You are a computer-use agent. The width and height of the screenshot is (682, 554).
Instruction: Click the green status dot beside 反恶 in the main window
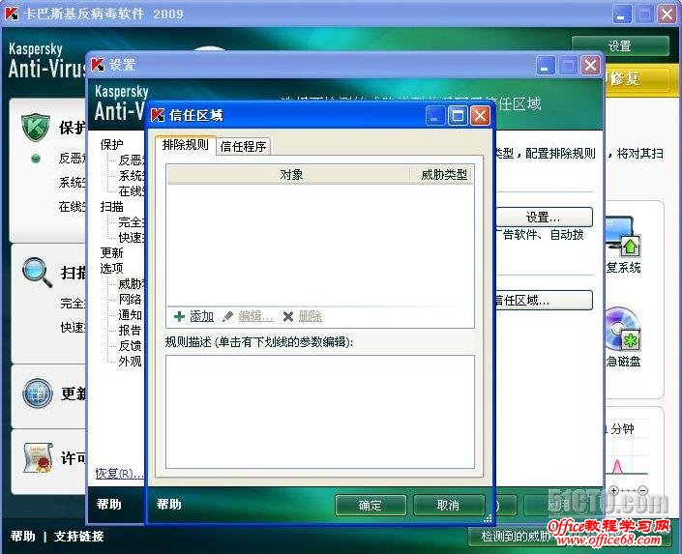[x=36, y=159]
